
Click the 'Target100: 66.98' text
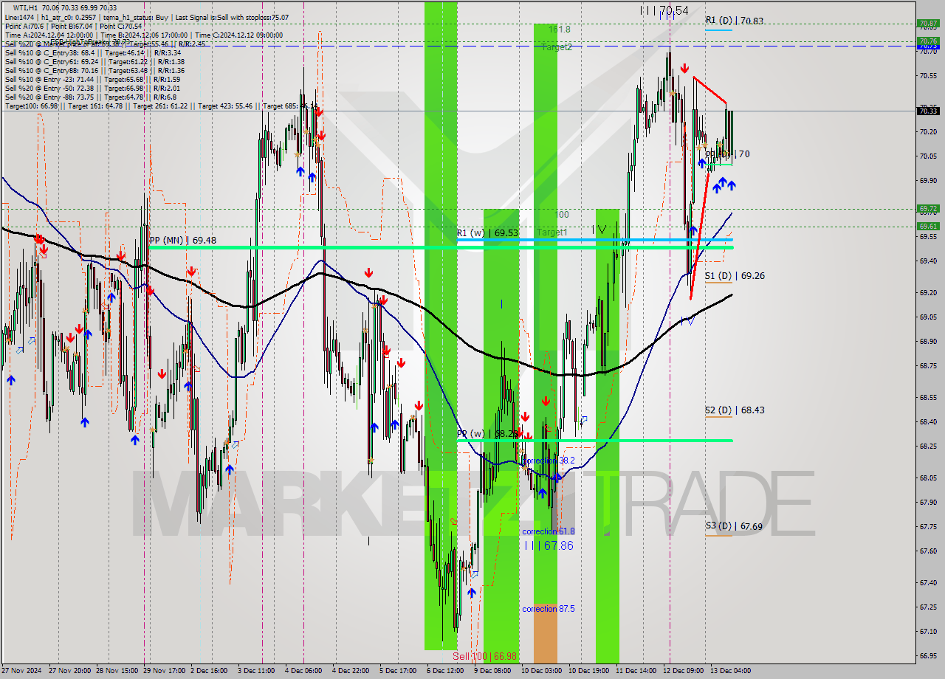tap(31, 106)
